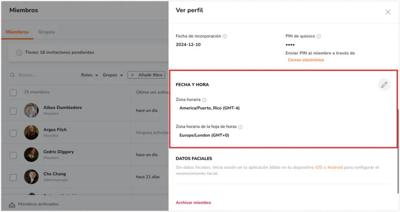The image size is (400, 212).
Task: Check the box for Albus Dumbledore
Action: [13, 111]
